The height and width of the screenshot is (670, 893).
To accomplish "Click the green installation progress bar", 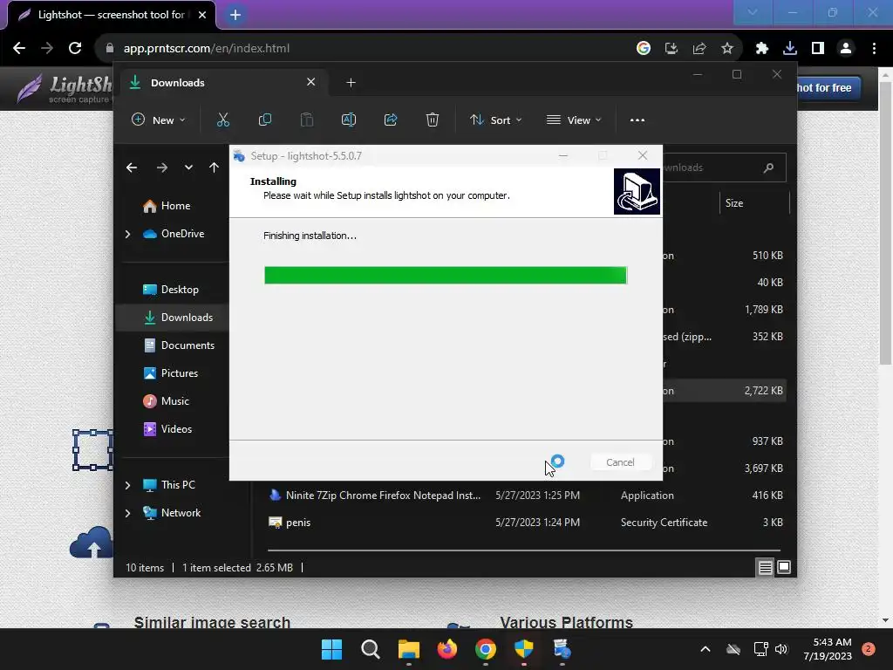I will tap(446, 275).
